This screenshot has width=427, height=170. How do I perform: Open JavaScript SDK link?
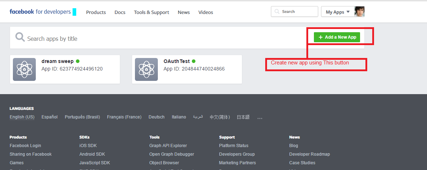[x=95, y=162]
